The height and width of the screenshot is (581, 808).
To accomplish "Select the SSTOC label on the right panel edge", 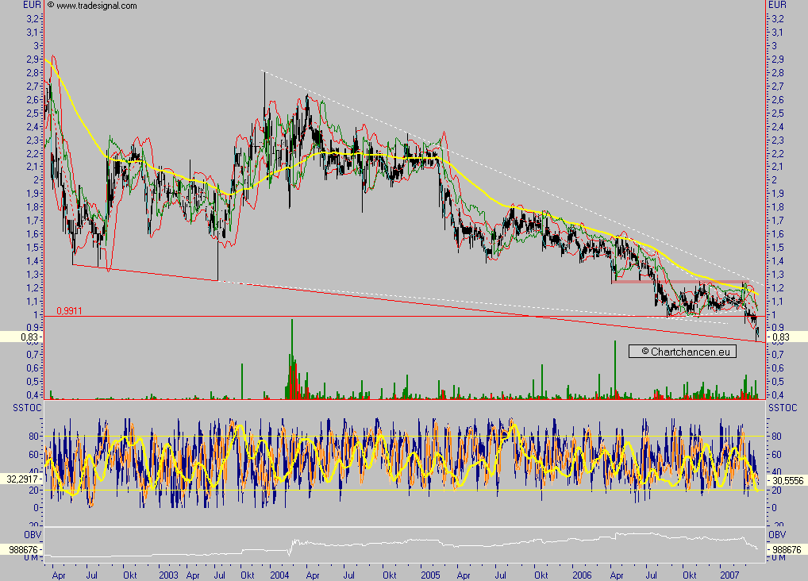I will pyautogui.click(x=784, y=407).
